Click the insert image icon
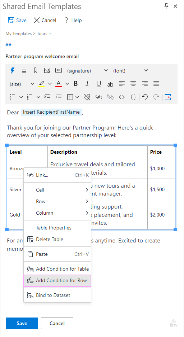 pyautogui.click(x=47, y=70)
